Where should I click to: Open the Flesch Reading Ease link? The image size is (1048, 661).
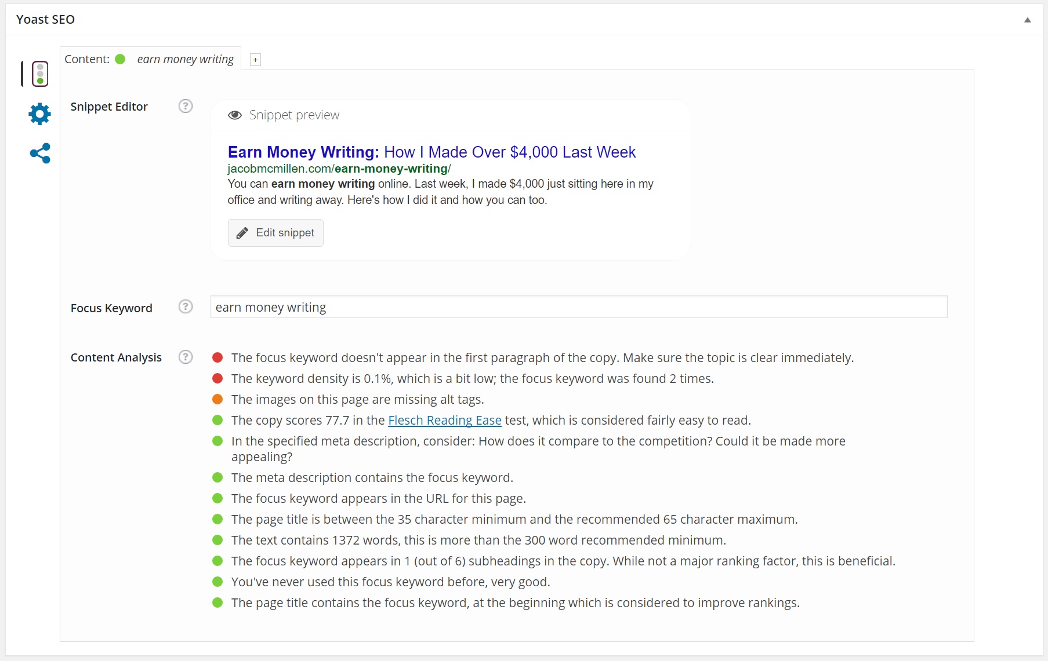pyautogui.click(x=445, y=421)
